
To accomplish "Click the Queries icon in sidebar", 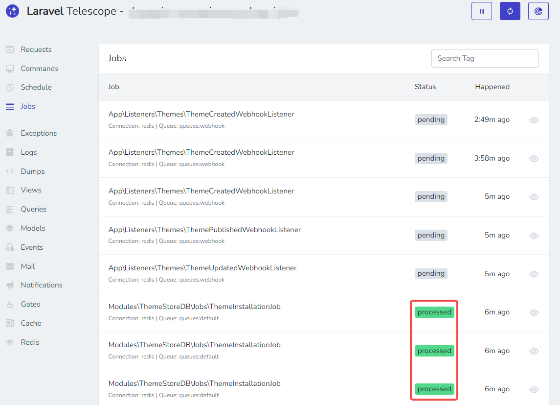I will point(10,210).
